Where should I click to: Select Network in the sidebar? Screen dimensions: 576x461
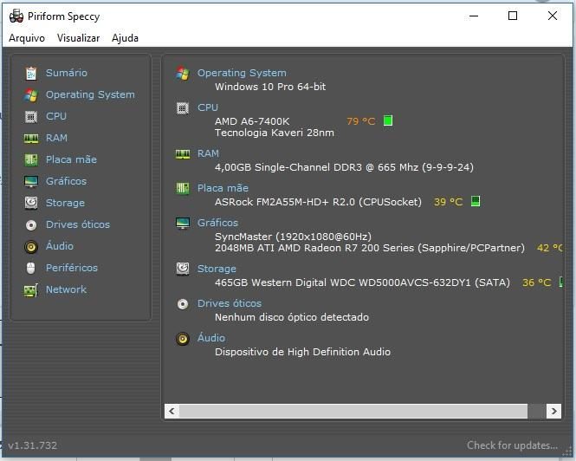66,289
